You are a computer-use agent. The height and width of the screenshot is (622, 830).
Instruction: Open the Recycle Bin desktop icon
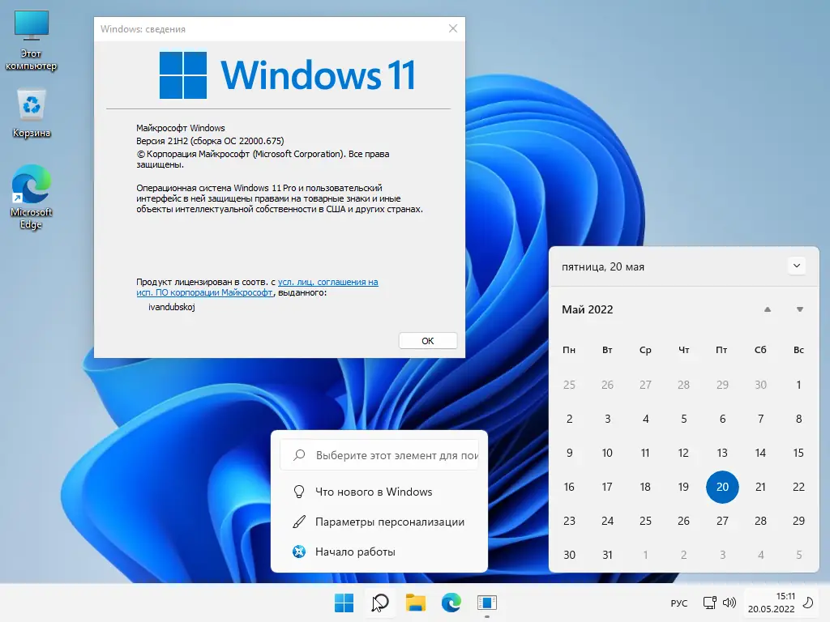32,113
